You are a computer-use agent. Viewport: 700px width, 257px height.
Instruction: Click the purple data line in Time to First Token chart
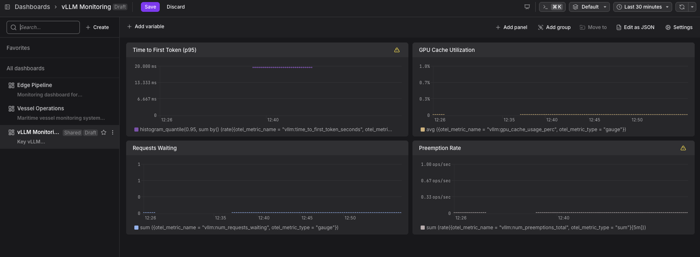coord(282,67)
